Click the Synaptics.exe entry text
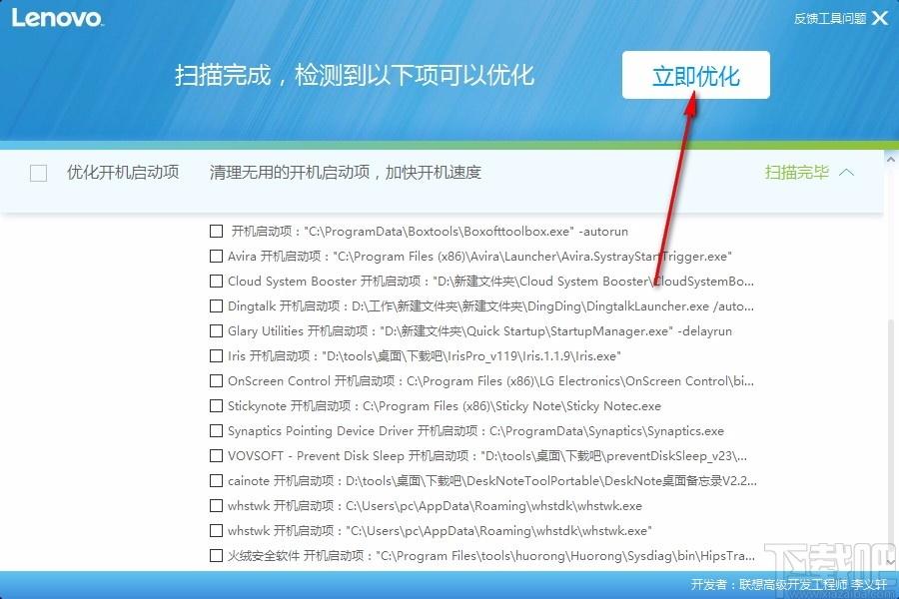The width and height of the screenshot is (899, 599). (x=475, y=430)
